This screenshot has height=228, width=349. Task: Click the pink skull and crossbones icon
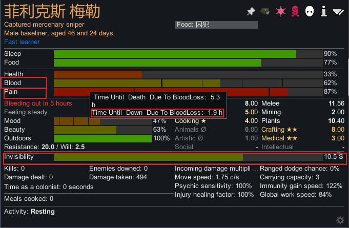pos(295,11)
